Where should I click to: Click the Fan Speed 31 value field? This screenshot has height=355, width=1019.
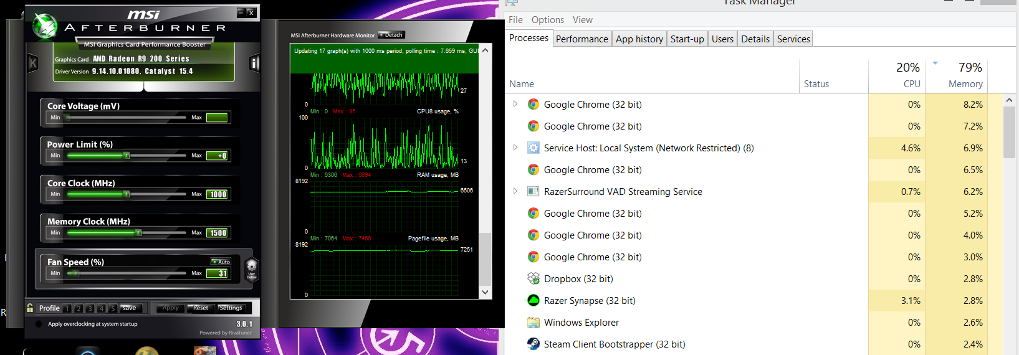218,273
